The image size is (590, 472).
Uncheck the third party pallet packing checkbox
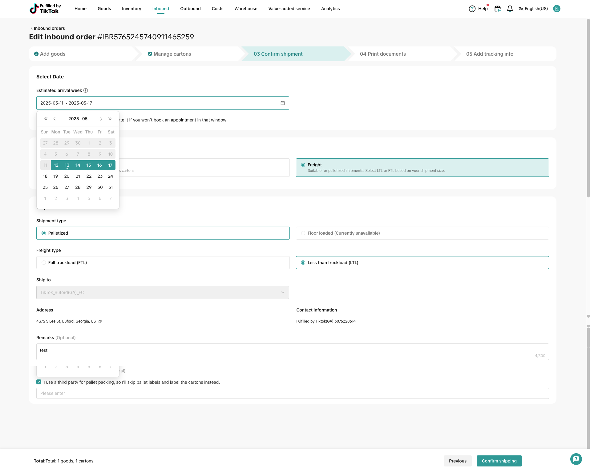[x=39, y=382]
